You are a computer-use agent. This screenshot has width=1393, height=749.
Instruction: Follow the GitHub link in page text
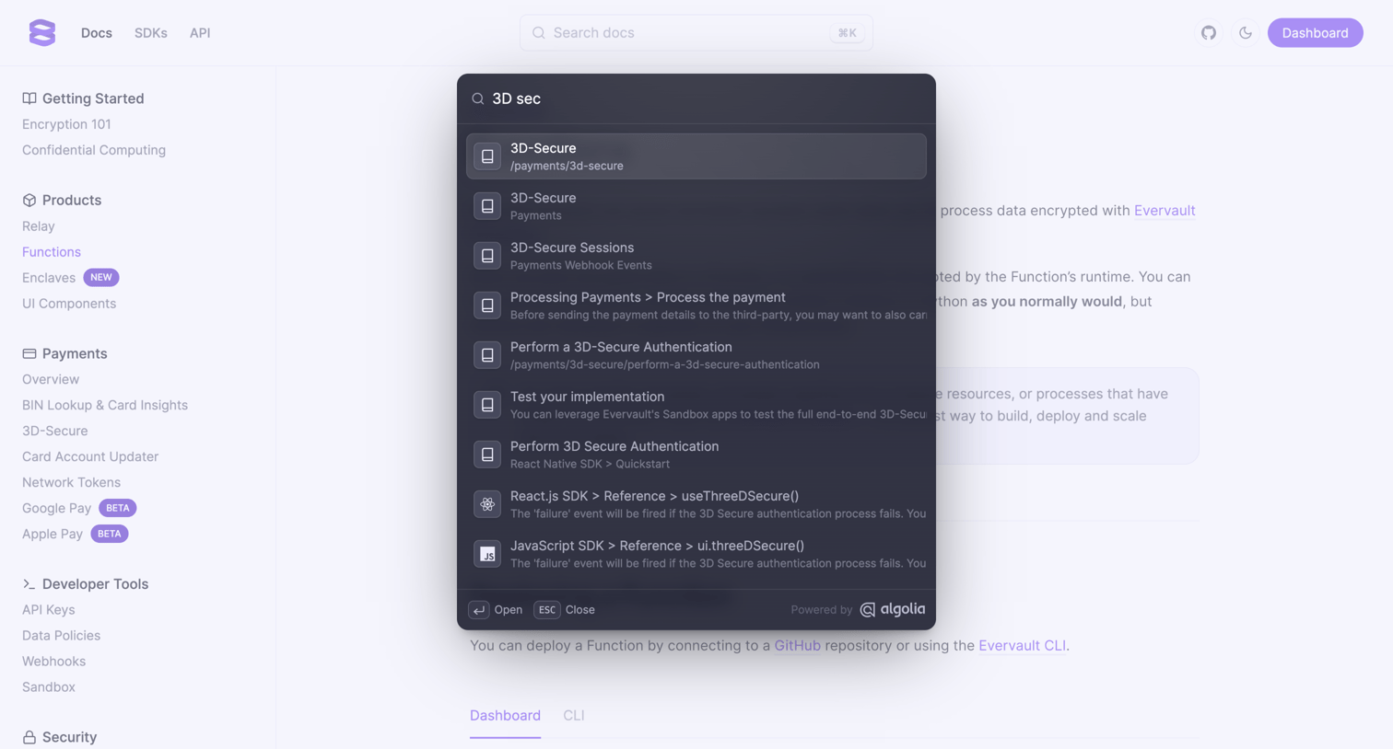[x=797, y=645]
